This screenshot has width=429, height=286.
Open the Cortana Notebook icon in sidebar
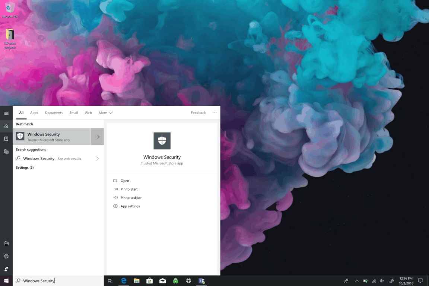click(6, 139)
